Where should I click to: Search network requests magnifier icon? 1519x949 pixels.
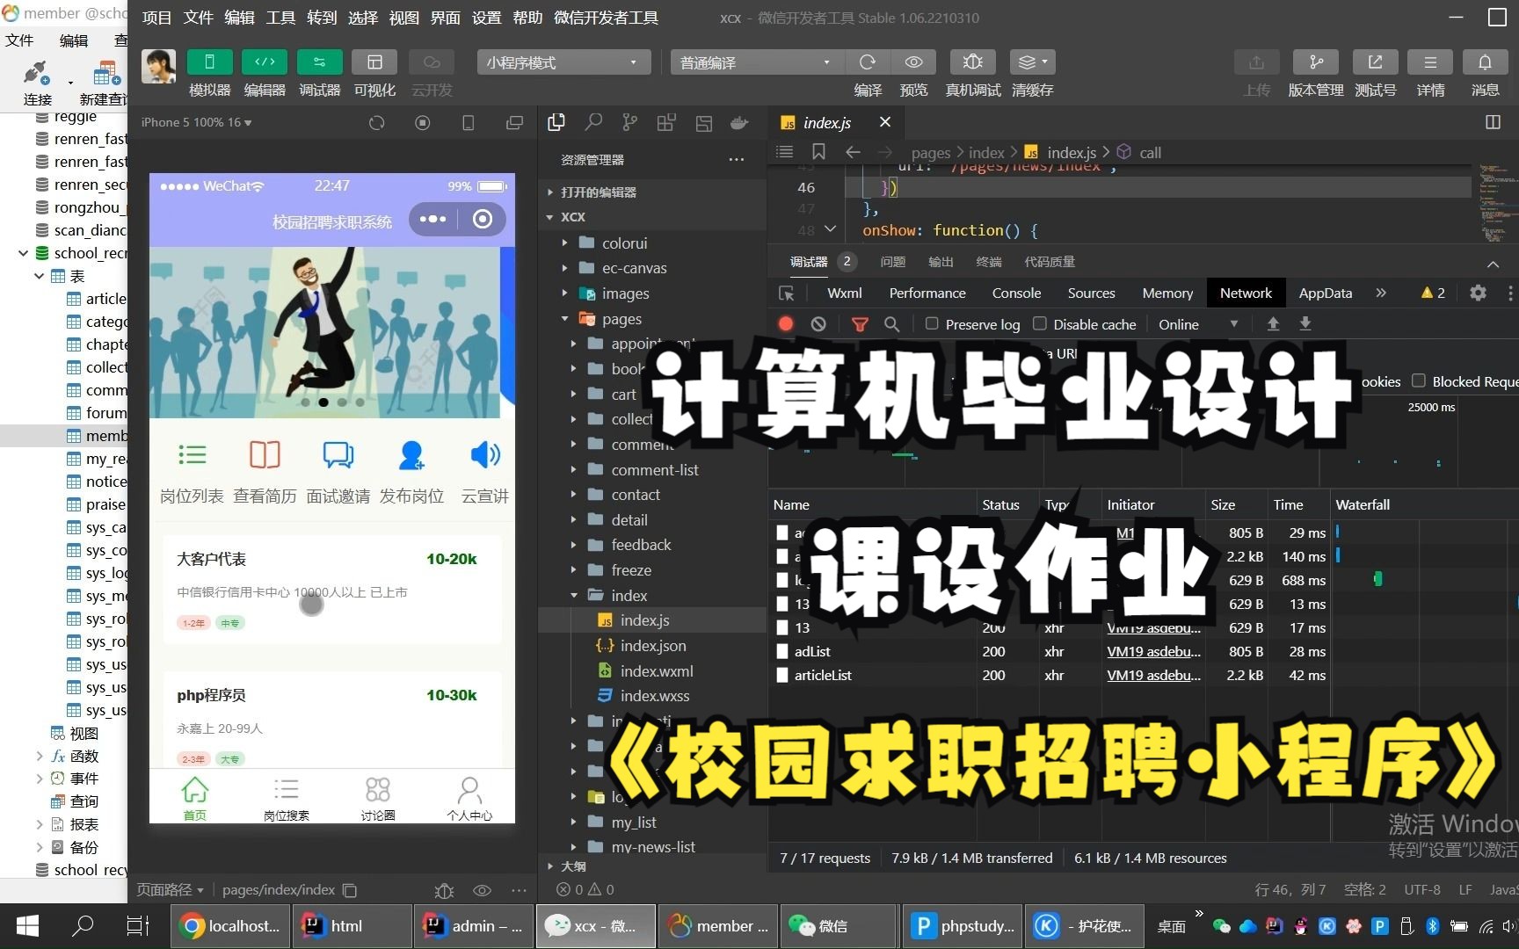[891, 324]
